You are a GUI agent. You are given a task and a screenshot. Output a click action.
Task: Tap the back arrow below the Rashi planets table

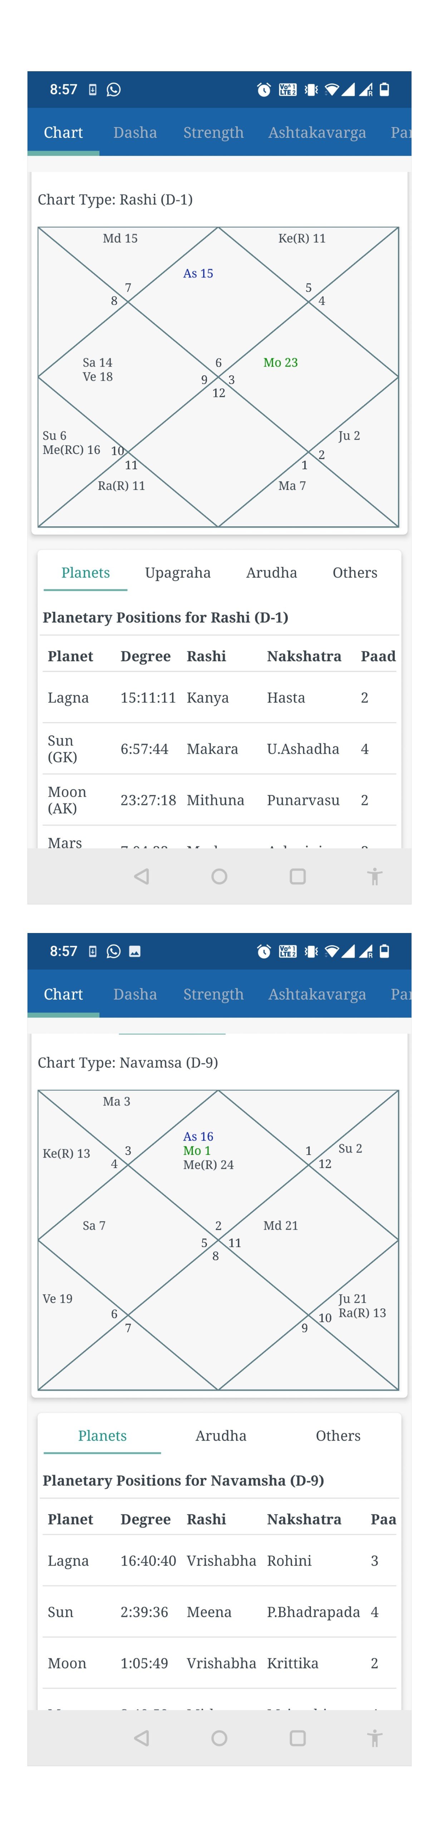(142, 876)
